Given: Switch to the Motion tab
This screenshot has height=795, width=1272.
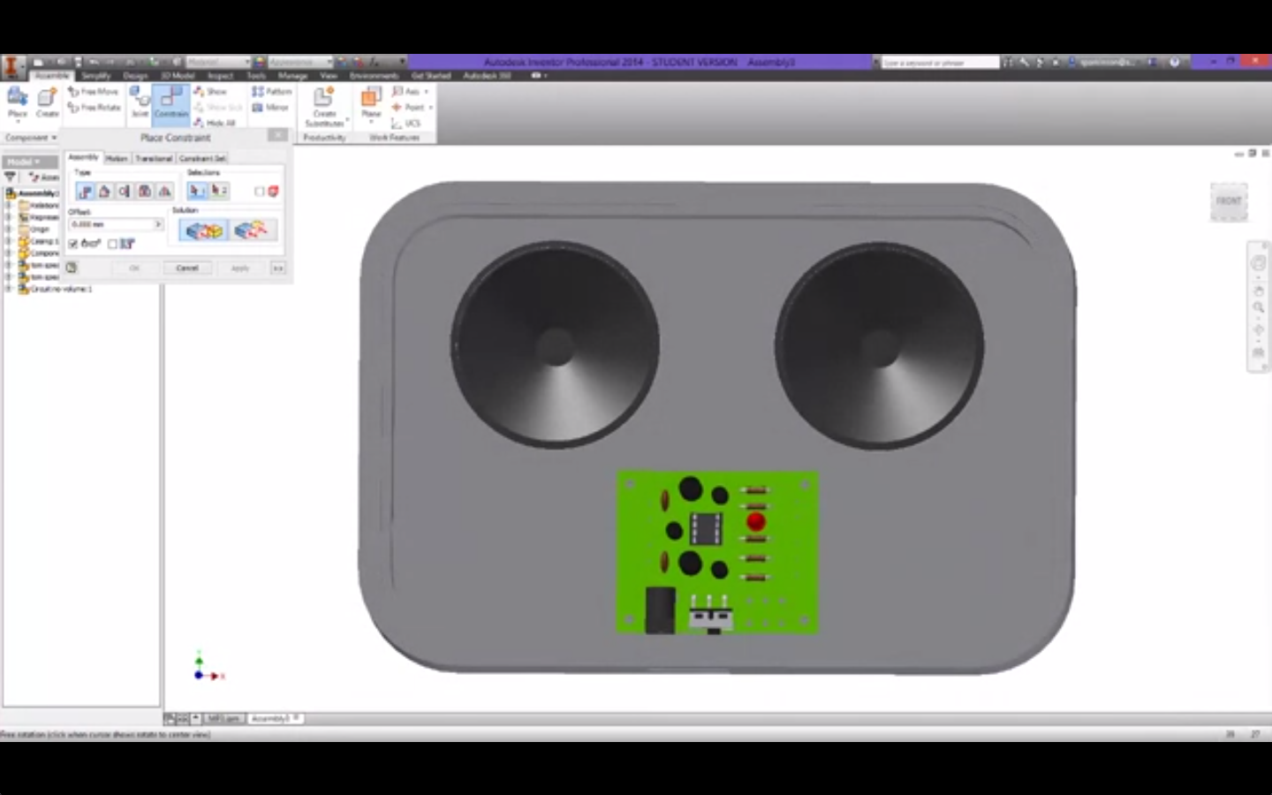Looking at the screenshot, I should pyautogui.click(x=117, y=158).
